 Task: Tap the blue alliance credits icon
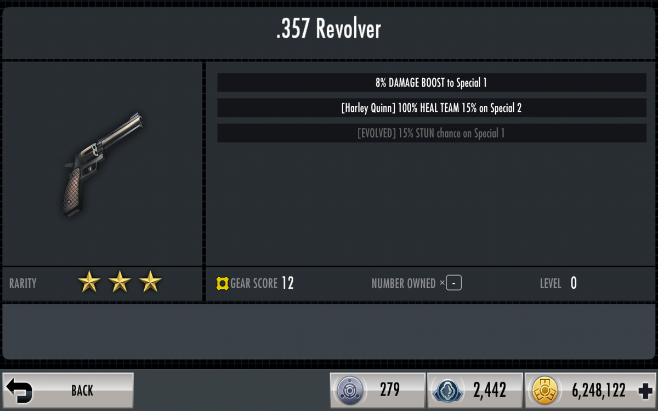[447, 391]
